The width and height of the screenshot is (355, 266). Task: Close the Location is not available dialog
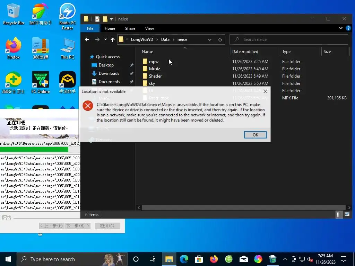(265, 91)
